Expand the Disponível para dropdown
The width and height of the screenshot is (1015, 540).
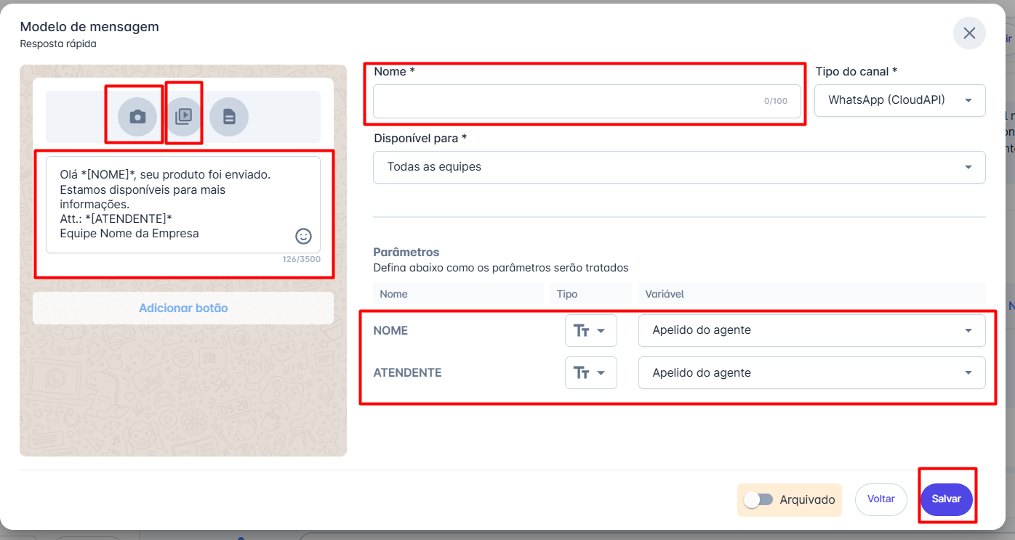(x=678, y=167)
